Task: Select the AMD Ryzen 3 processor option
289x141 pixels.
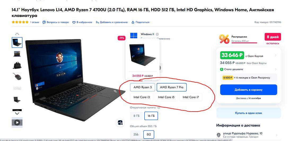Action: click(x=143, y=87)
